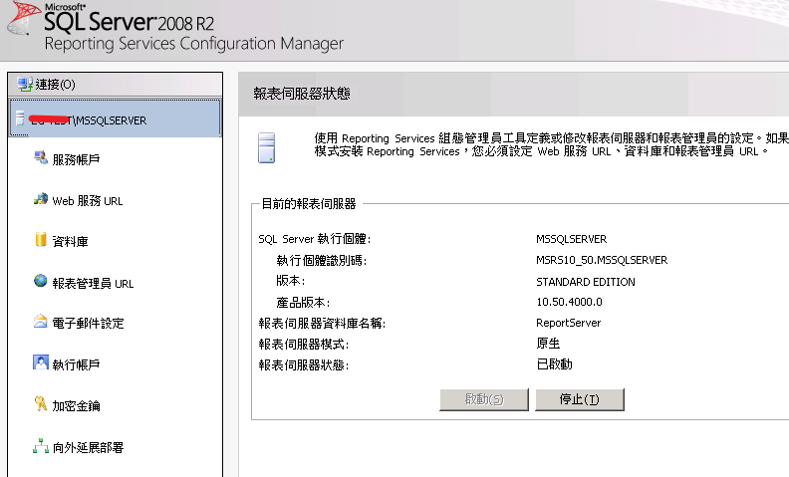Open the 服務帳戶 page
The width and height of the screenshot is (789, 477).
point(76,159)
